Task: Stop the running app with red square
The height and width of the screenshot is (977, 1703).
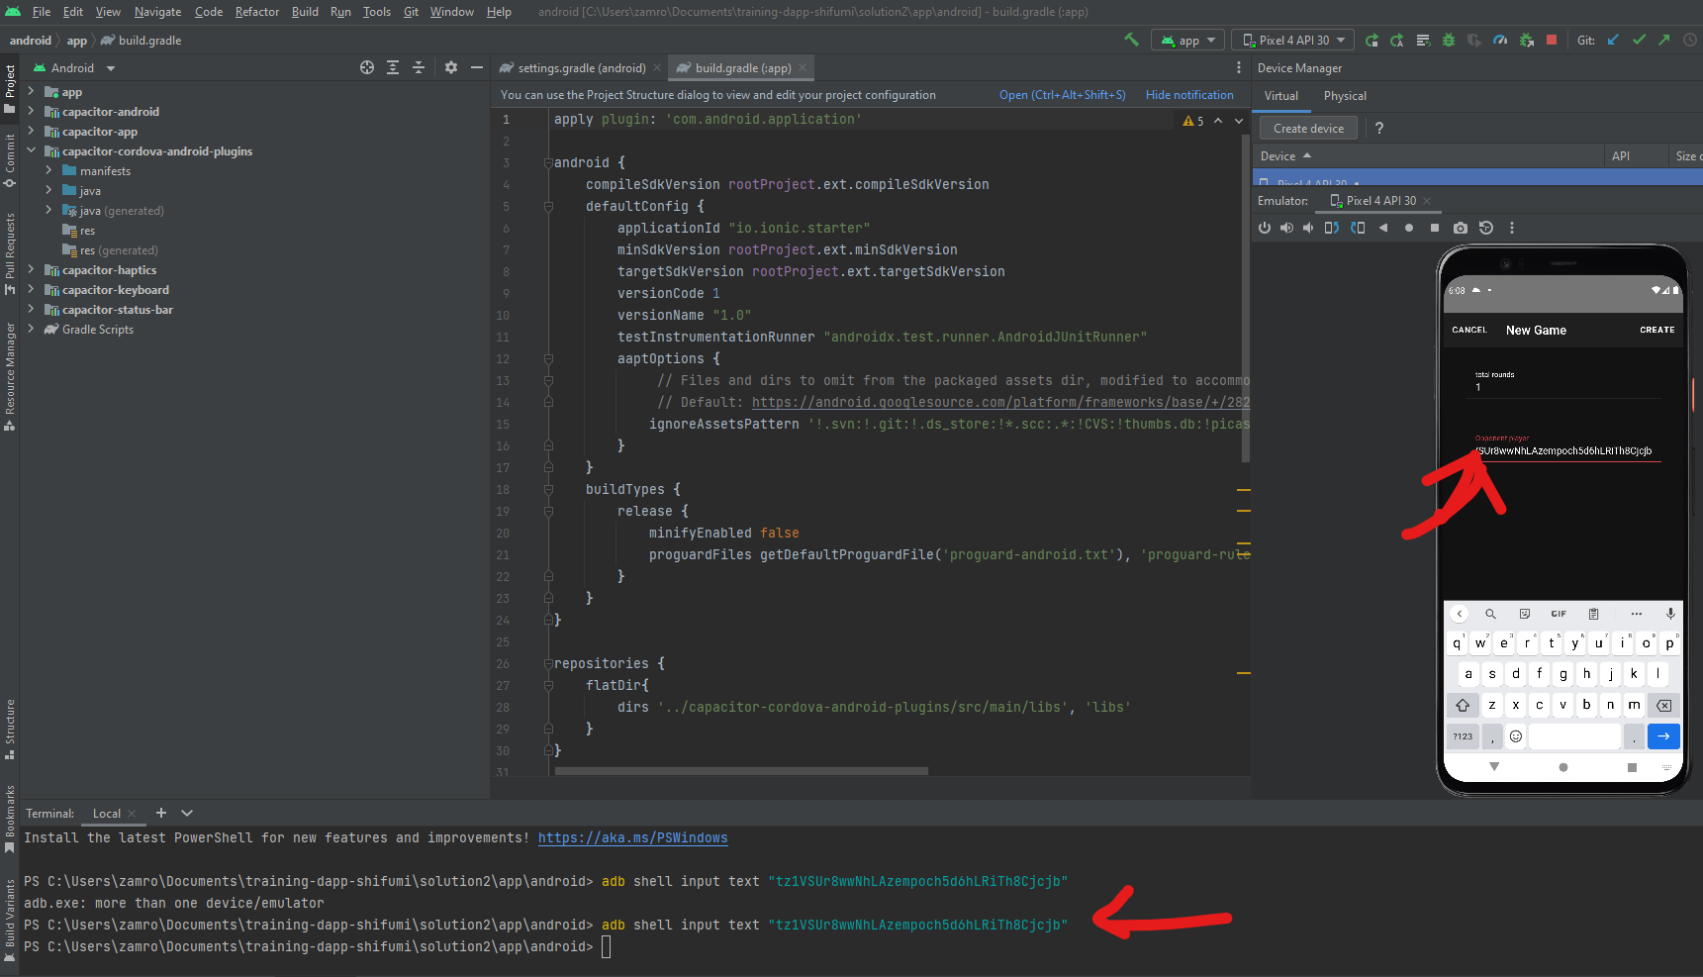Action: (1552, 40)
